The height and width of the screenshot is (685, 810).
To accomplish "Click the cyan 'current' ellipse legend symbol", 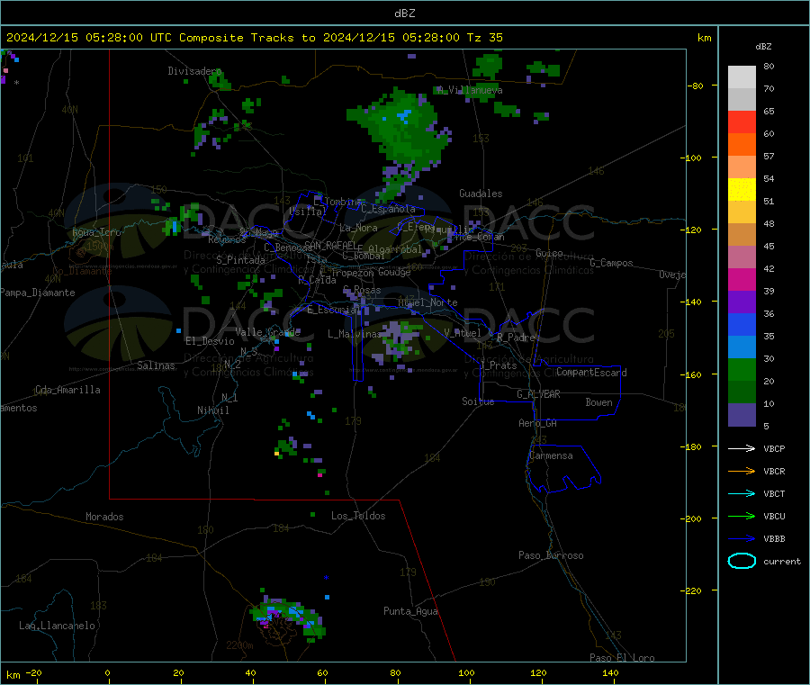I will pyautogui.click(x=742, y=561).
